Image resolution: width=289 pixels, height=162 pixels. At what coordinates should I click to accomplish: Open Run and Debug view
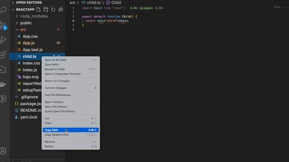[3, 40]
